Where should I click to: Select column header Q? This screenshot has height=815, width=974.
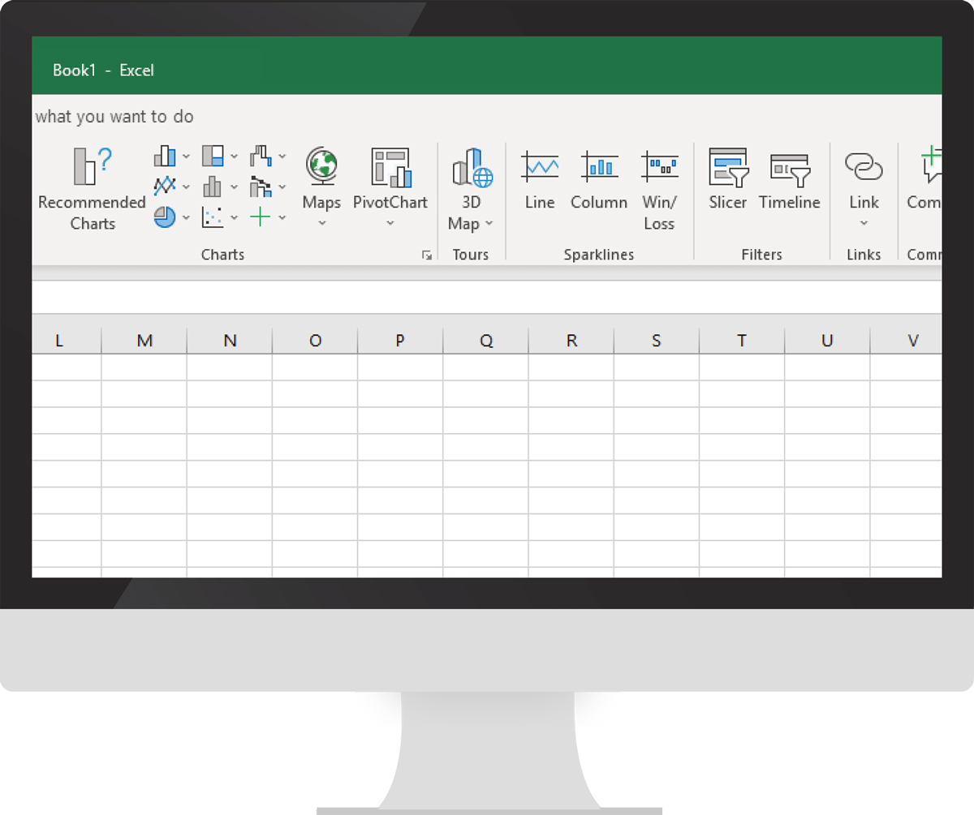pyautogui.click(x=485, y=341)
